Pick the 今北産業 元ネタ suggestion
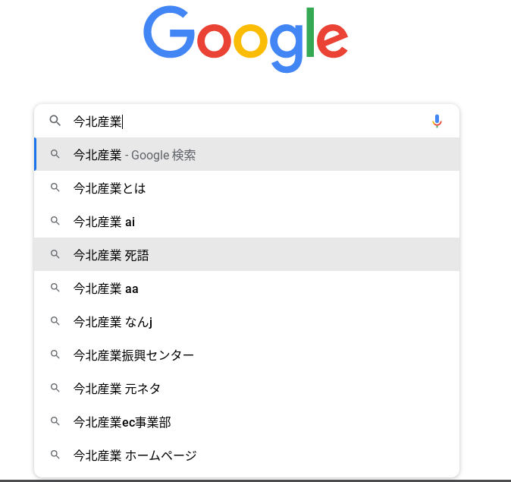This screenshot has width=511, height=482. [117, 389]
